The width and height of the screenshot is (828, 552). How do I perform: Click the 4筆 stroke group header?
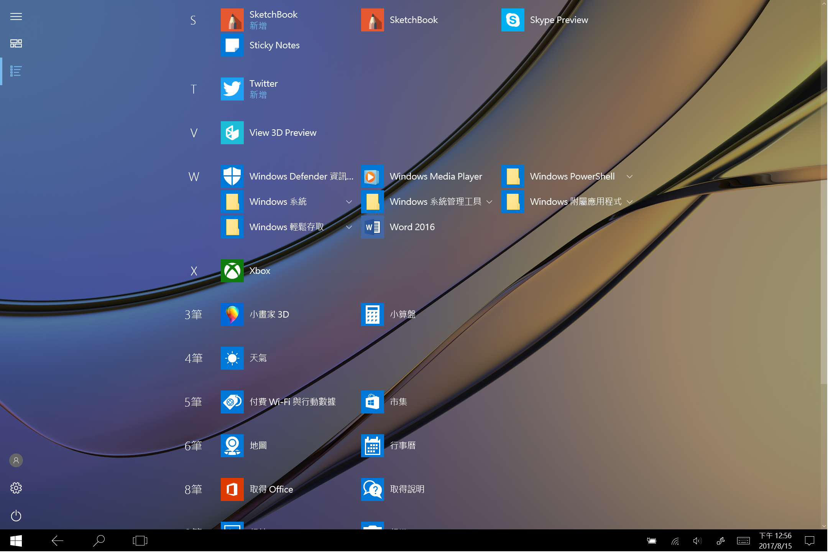[x=194, y=358]
